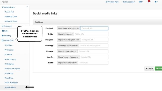This screenshot has width=162, height=91.
Task: Click the https://www.tumblr.com/ prefix label
Action: [x=68, y=63]
